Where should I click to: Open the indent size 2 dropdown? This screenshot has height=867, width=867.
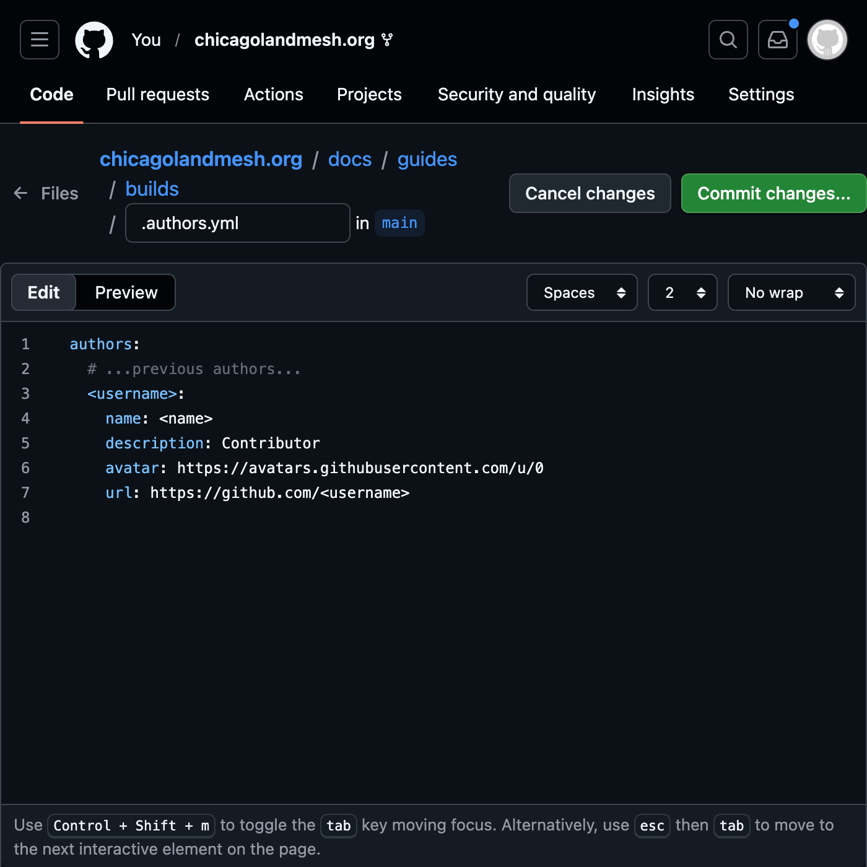pos(682,292)
